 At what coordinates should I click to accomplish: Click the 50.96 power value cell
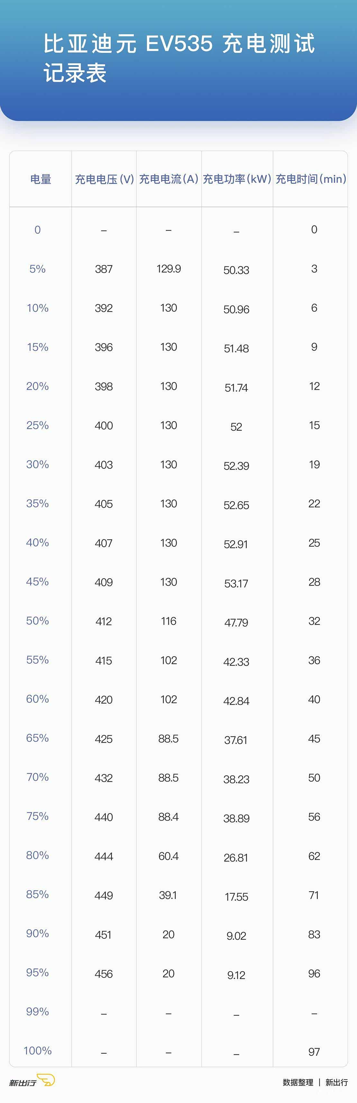click(236, 309)
